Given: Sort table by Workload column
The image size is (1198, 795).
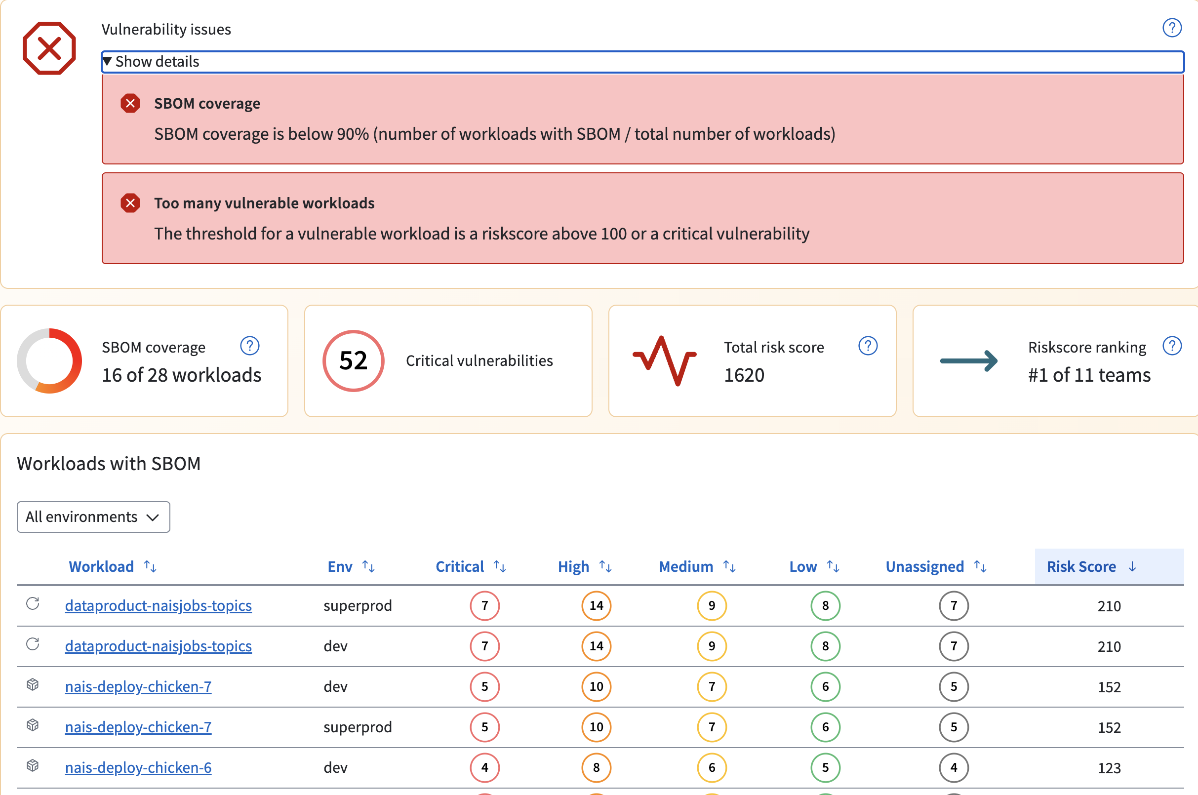Looking at the screenshot, I should (x=113, y=566).
